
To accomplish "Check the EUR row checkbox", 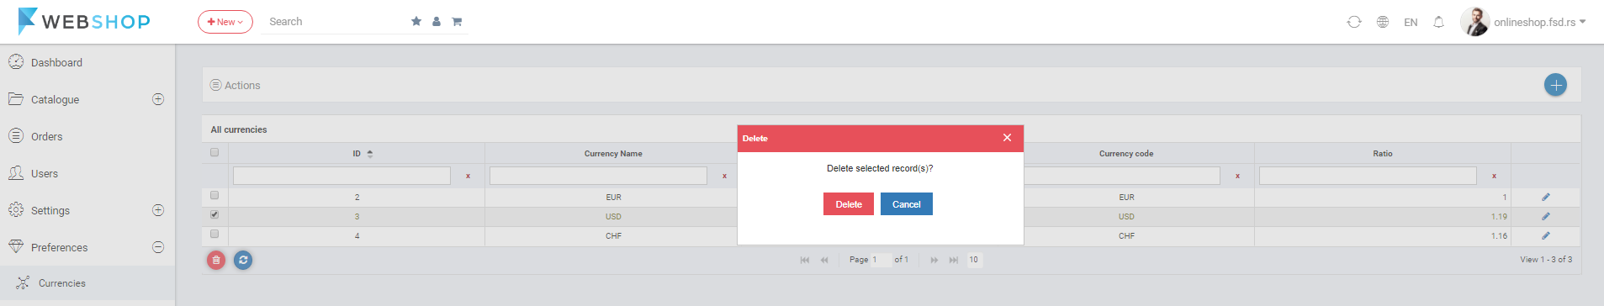I will [214, 195].
